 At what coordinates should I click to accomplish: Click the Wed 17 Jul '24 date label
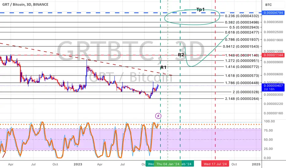point(215,164)
